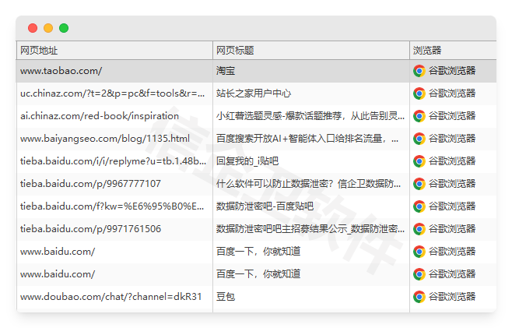Sort by the 网页标题 column header
The height and width of the screenshot is (328, 512).
coord(235,51)
